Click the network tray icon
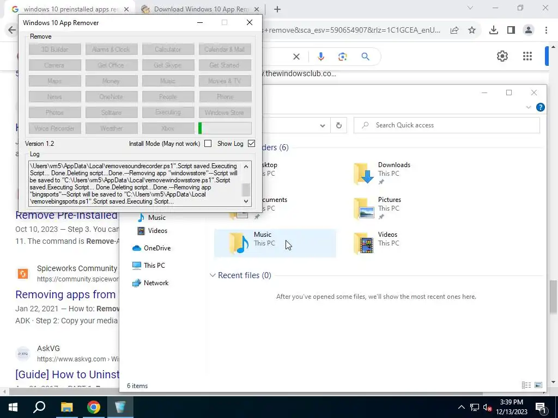558x418 pixels. (x=475, y=407)
